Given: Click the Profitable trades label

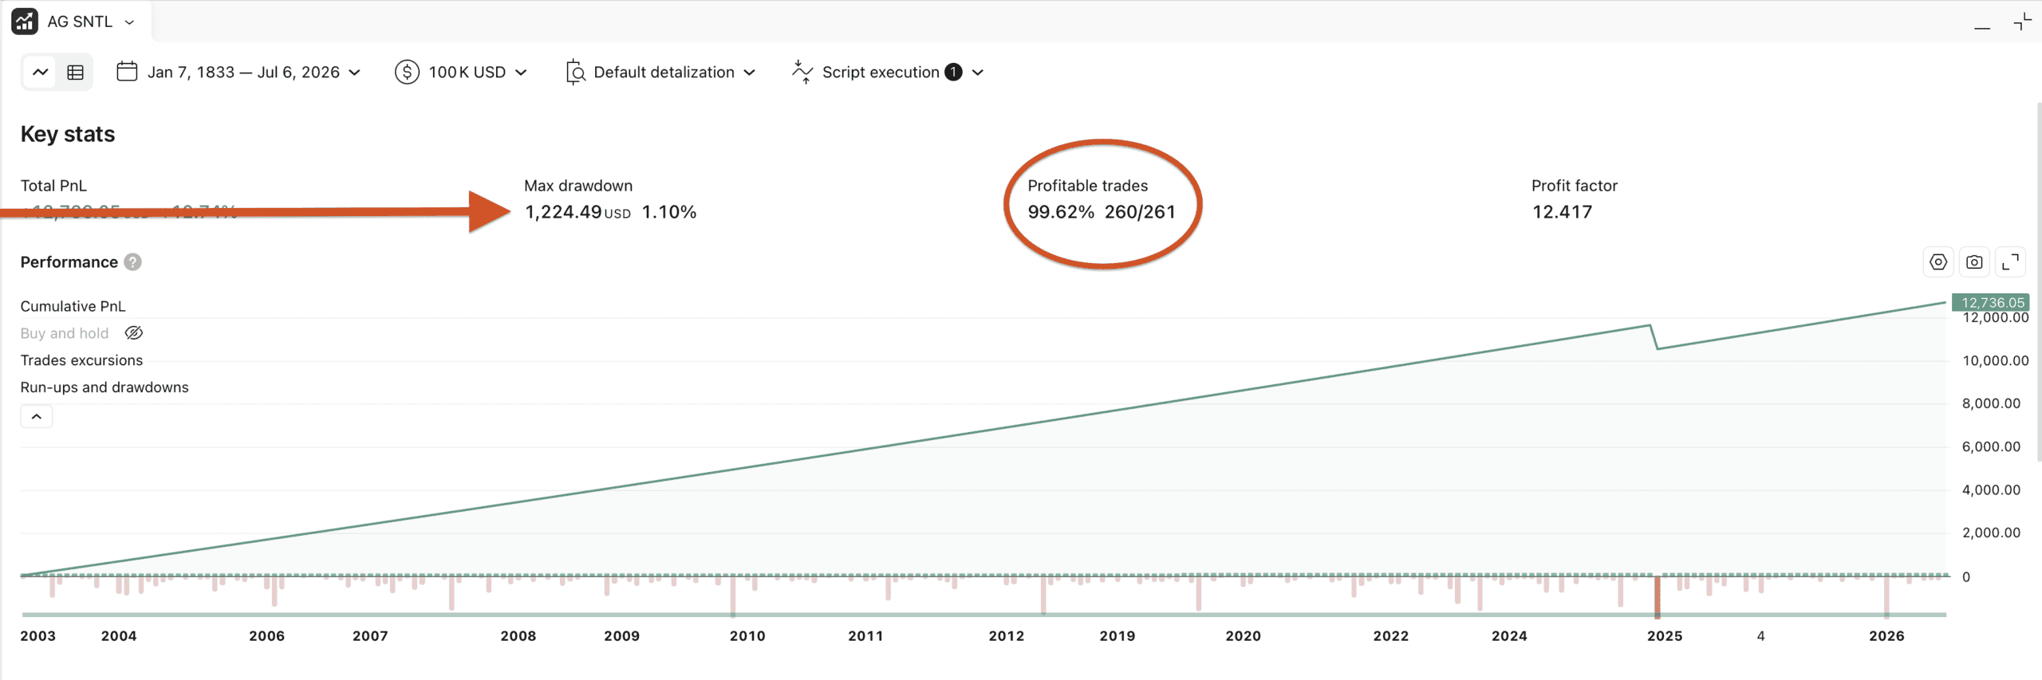Looking at the screenshot, I should [1088, 186].
